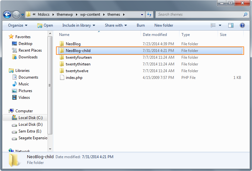Select the NeoBlog folder icon
Screen dimensions: 252x171
click(62, 44)
